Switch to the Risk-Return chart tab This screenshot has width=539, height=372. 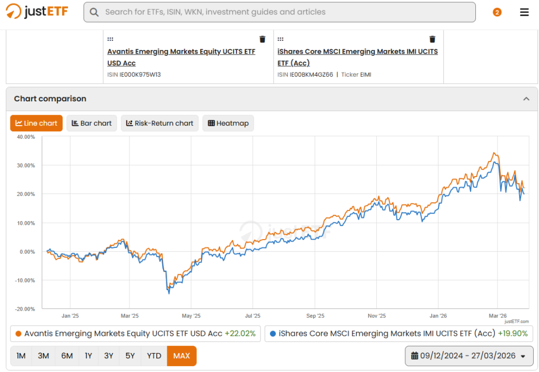pyautogui.click(x=160, y=123)
